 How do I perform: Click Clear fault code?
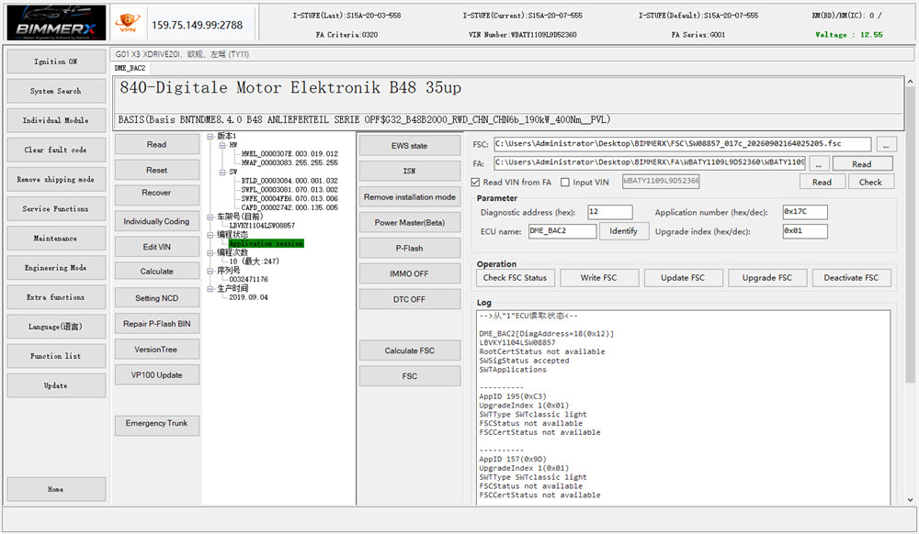(x=56, y=150)
